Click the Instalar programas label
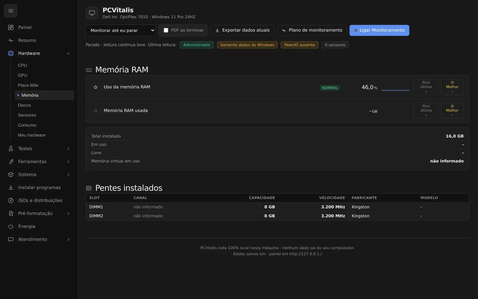 tap(39, 187)
